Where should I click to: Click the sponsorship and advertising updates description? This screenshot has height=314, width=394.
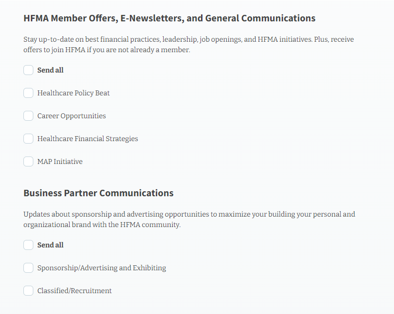click(x=189, y=219)
